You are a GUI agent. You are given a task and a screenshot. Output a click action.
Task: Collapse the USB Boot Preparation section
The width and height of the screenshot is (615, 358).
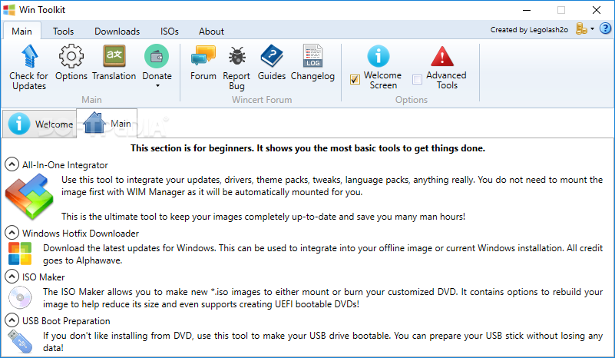tap(12, 320)
